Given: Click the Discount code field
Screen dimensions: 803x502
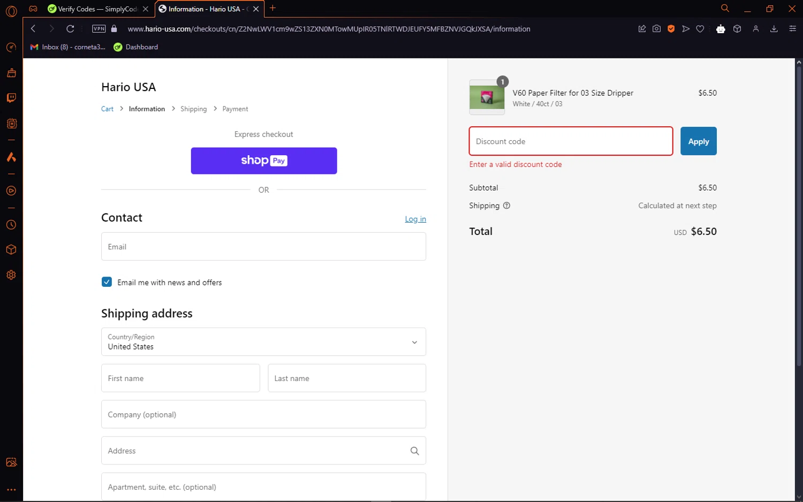Looking at the screenshot, I should pyautogui.click(x=571, y=141).
